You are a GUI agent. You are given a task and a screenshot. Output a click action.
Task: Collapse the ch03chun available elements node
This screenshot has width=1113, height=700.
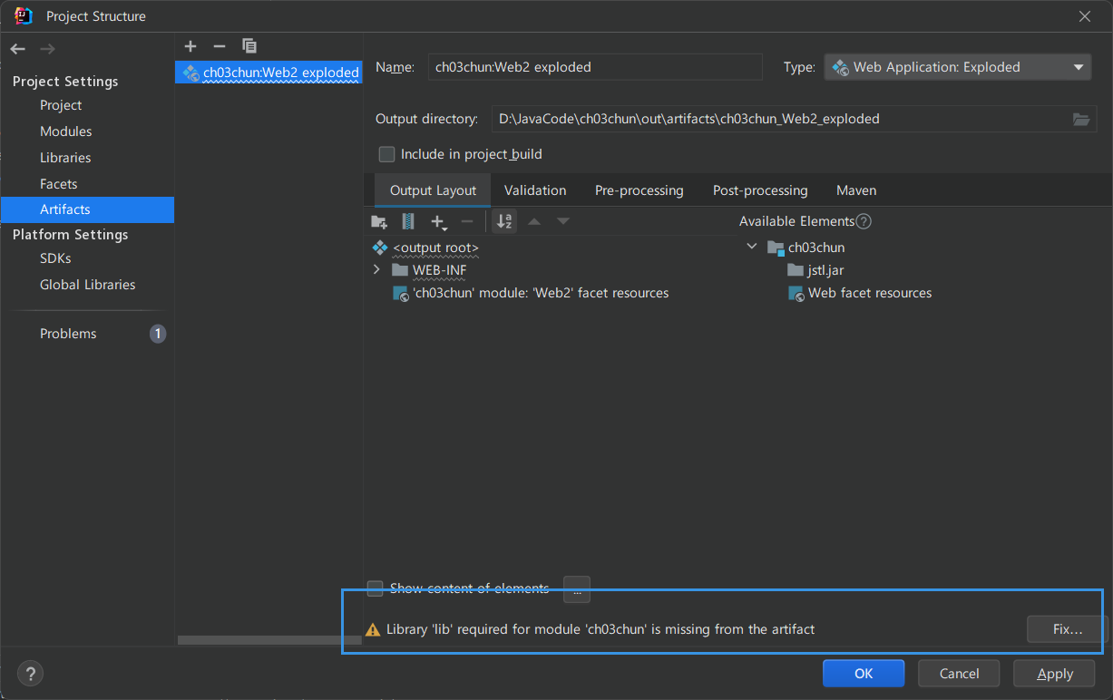[x=751, y=247]
